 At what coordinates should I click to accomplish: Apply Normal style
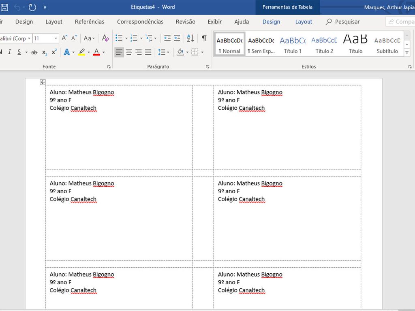pos(229,45)
